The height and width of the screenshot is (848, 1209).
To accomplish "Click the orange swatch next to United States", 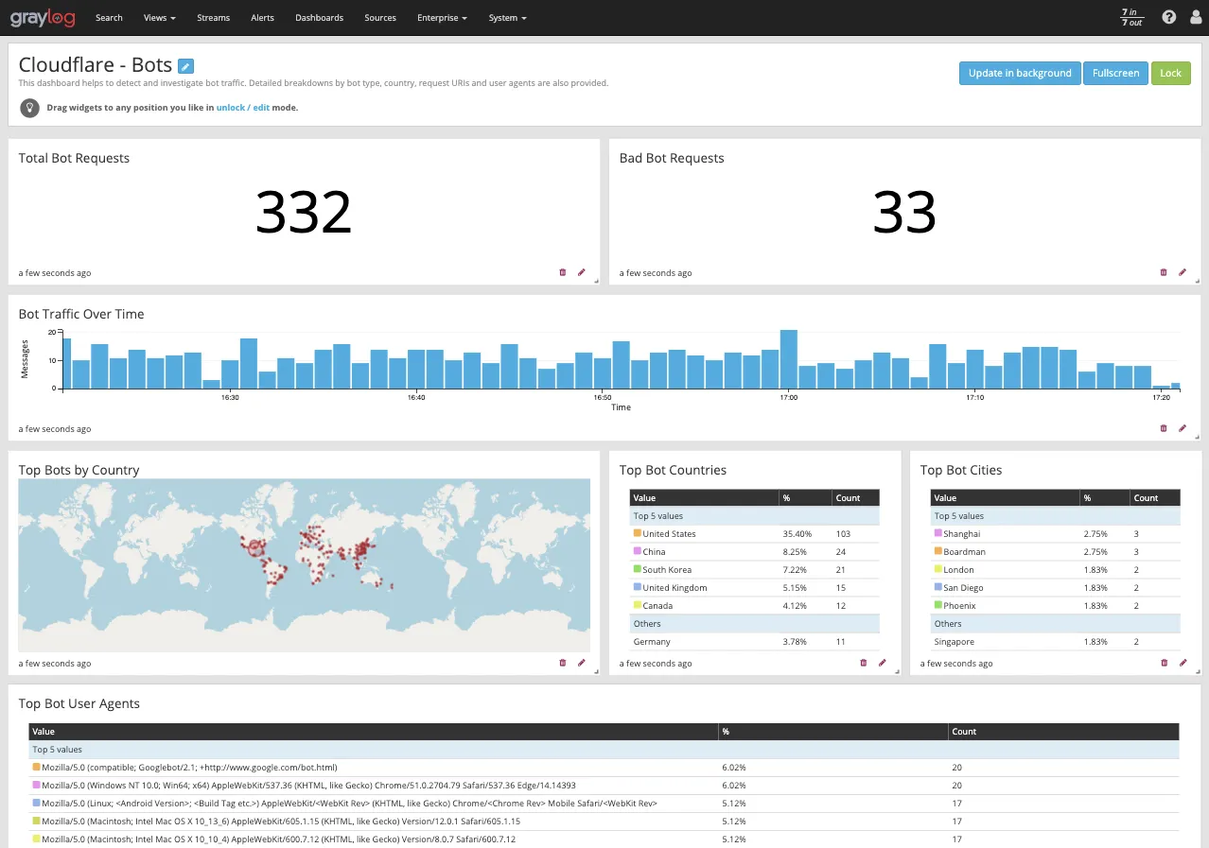I will [636, 533].
